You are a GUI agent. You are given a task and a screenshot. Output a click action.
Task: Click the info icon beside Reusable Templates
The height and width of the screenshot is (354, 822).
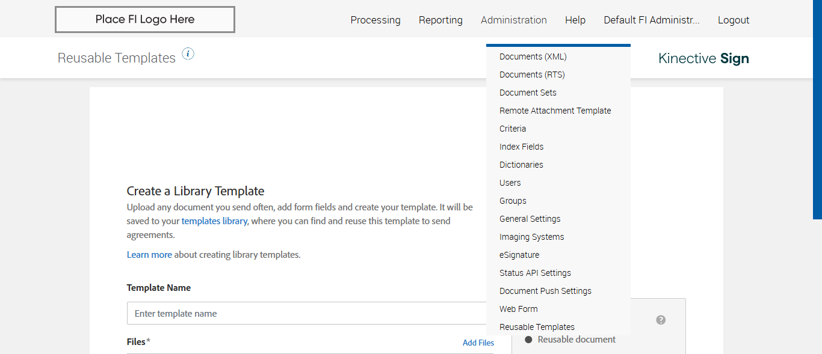point(188,54)
